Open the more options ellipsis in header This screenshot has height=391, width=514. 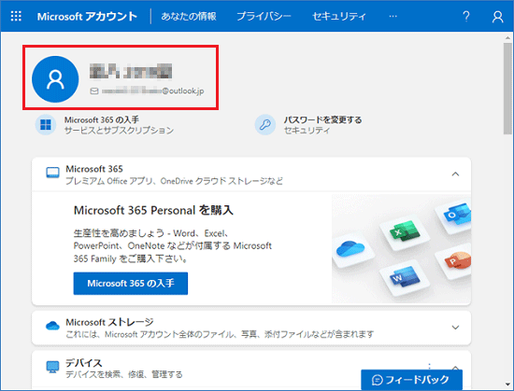pos(393,17)
